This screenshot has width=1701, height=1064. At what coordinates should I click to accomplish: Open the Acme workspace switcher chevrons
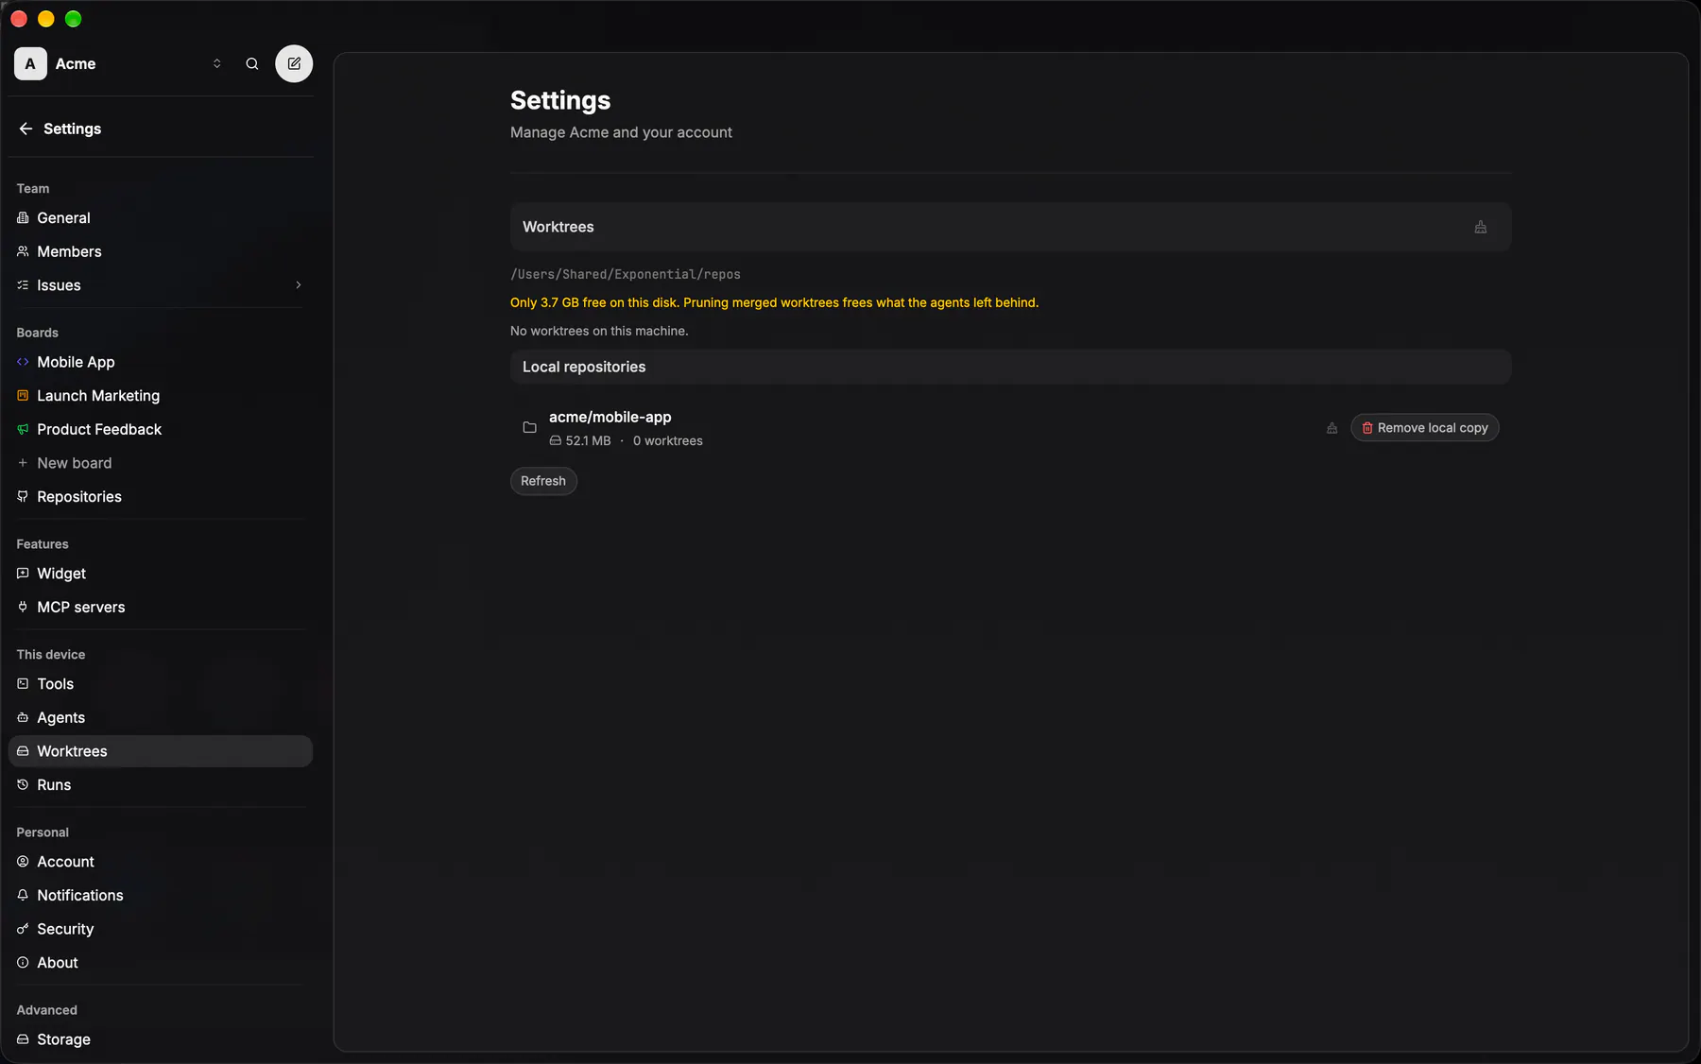(x=216, y=64)
